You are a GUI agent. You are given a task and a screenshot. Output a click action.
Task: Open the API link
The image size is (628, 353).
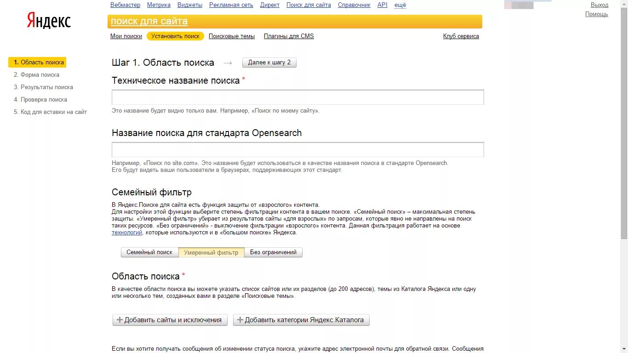pos(383,5)
